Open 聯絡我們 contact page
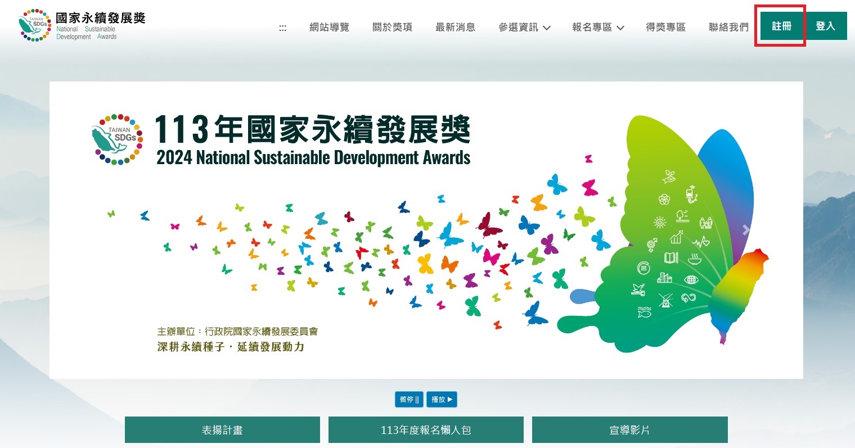This screenshot has width=855, height=448. [x=729, y=27]
